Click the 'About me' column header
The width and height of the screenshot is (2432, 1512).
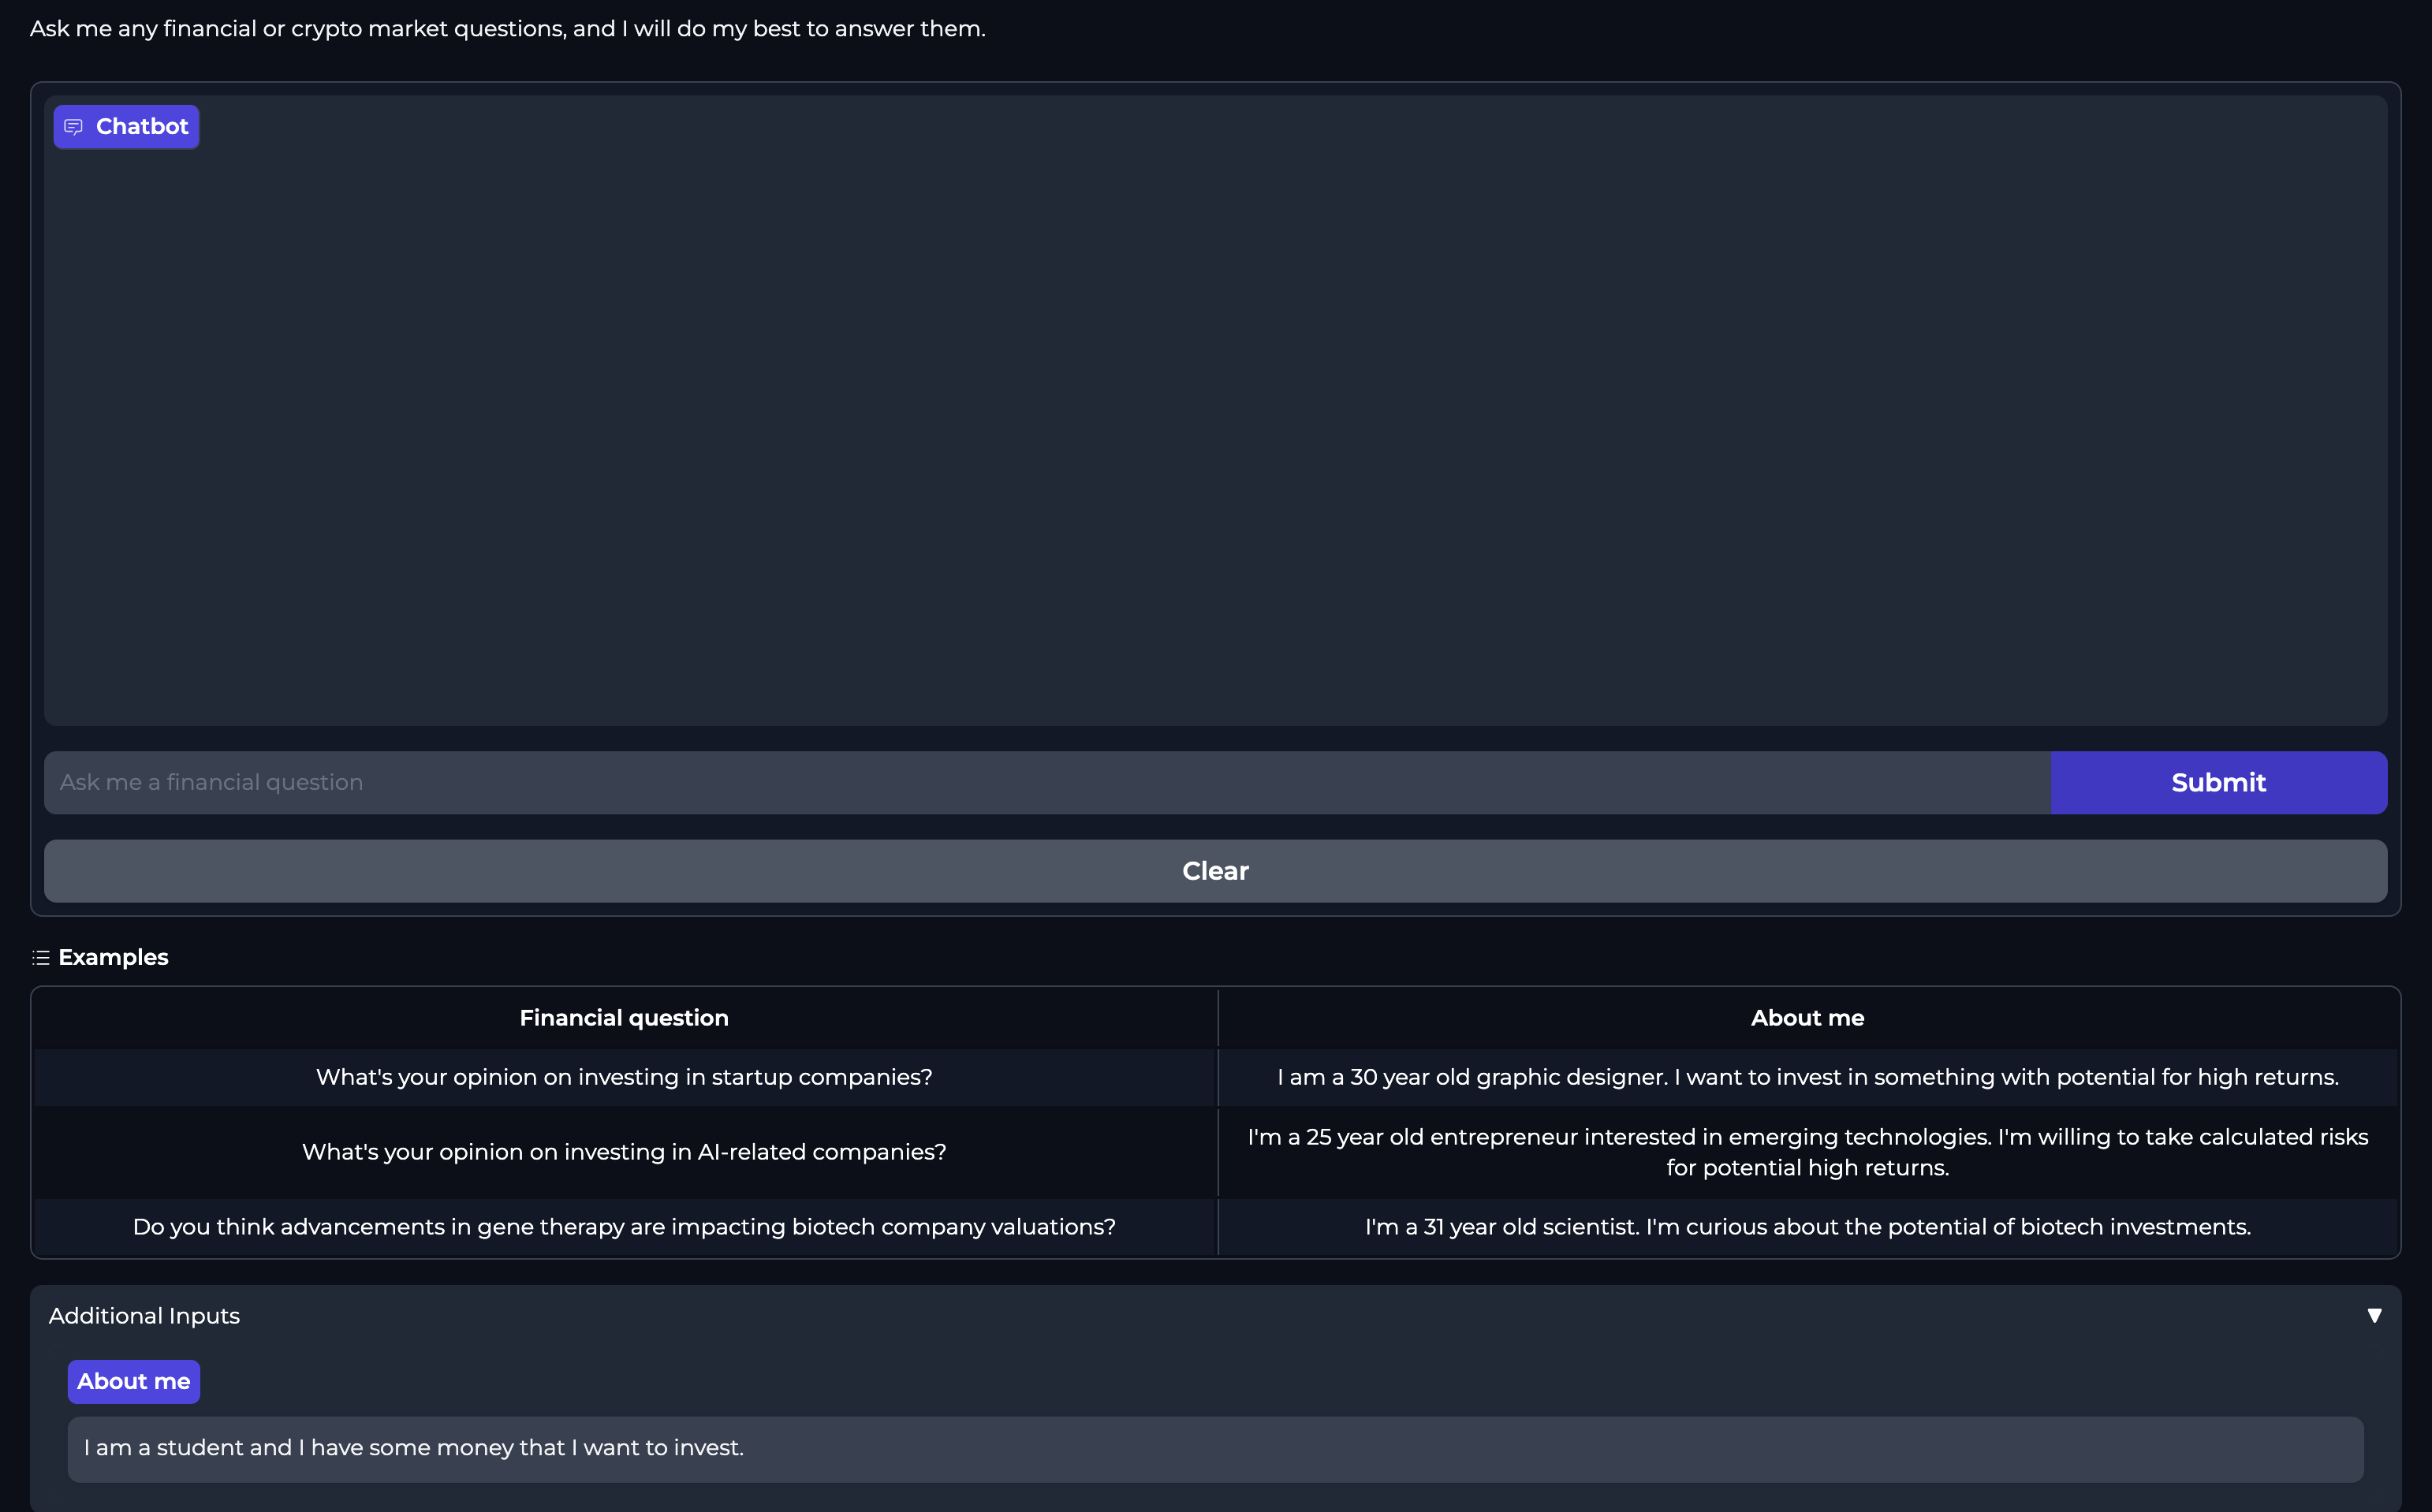(1807, 1018)
